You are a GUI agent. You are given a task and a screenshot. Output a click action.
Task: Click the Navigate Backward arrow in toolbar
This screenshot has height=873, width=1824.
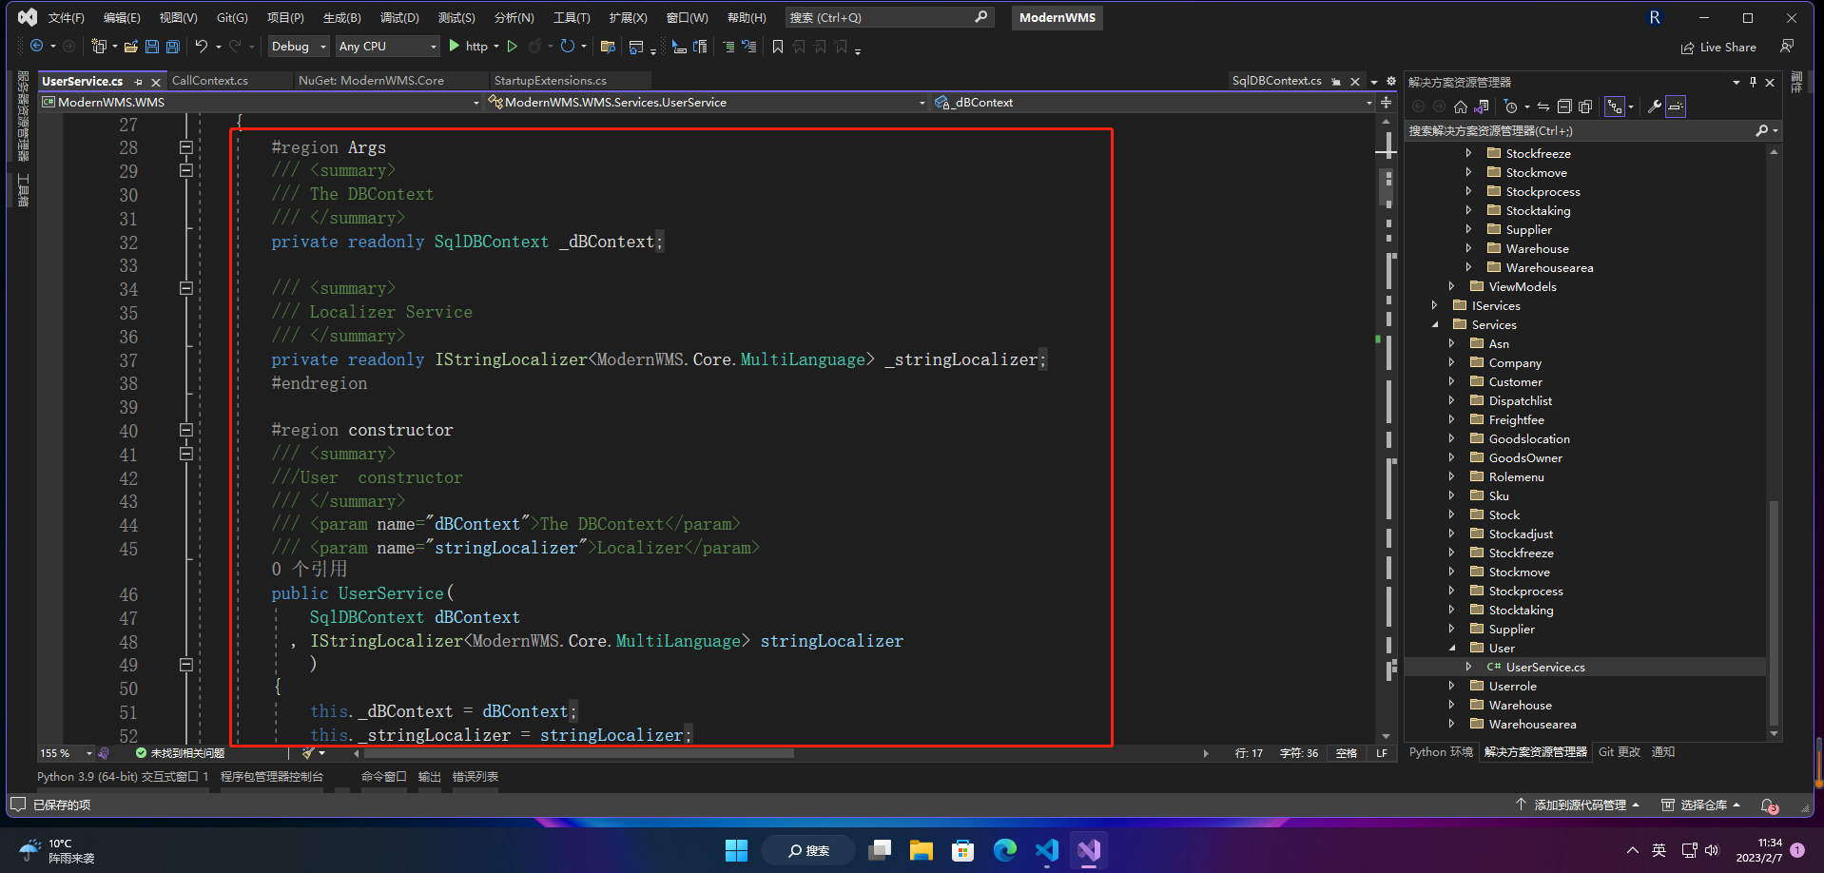point(36,46)
